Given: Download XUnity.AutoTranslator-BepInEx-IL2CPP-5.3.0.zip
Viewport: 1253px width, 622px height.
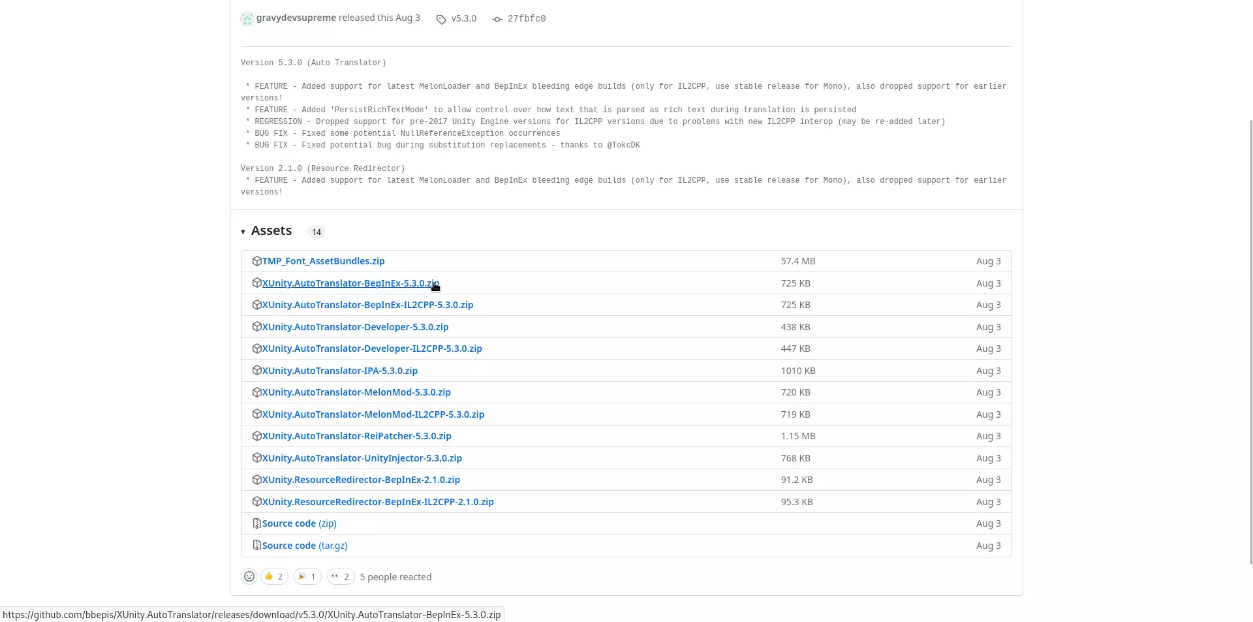Looking at the screenshot, I should pyautogui.click(x=368, y=305).
